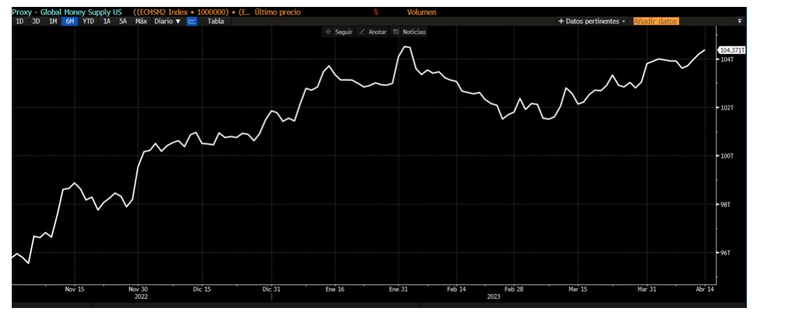The height and width of the screenshot is (317, 792).
Task: Expand the Datos pertinentes dropdown
Action: [591, 21]
